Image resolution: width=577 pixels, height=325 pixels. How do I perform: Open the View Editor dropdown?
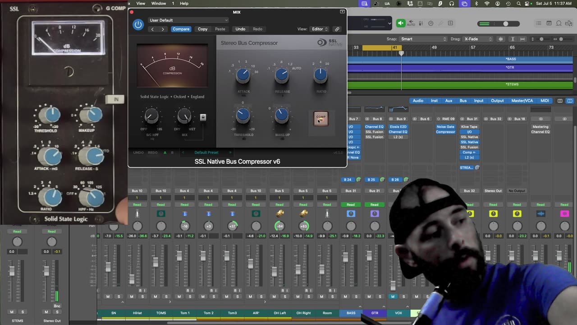(320, 29)
